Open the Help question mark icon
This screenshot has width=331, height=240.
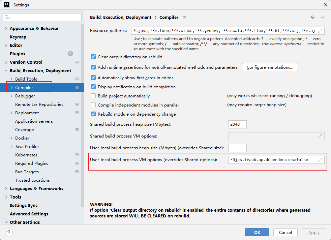tap(8, 232)
